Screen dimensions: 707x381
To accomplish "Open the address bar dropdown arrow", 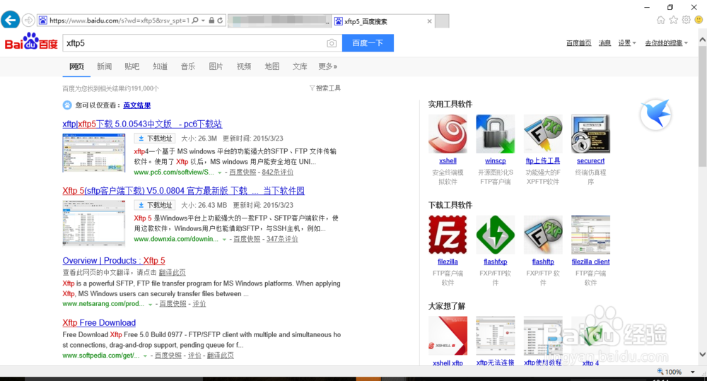I will point(204,20).
